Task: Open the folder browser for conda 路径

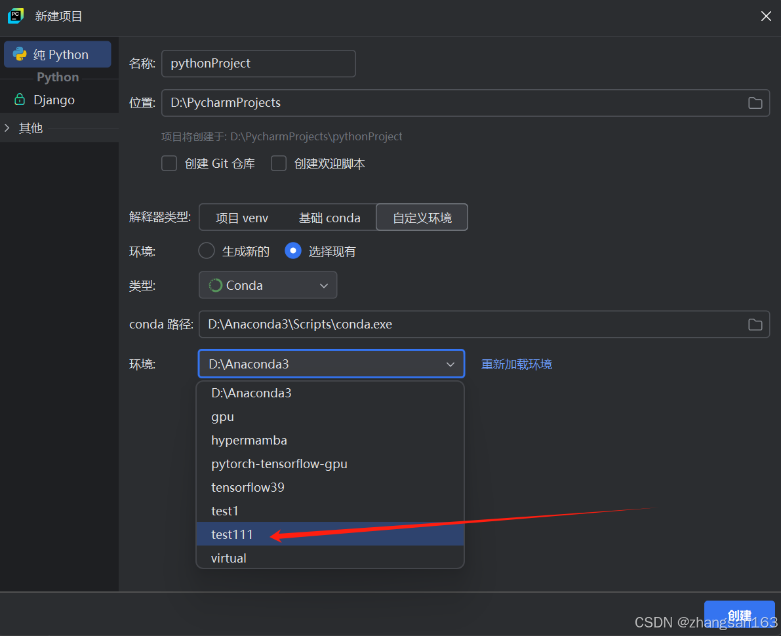Action: tap(755, 324)
